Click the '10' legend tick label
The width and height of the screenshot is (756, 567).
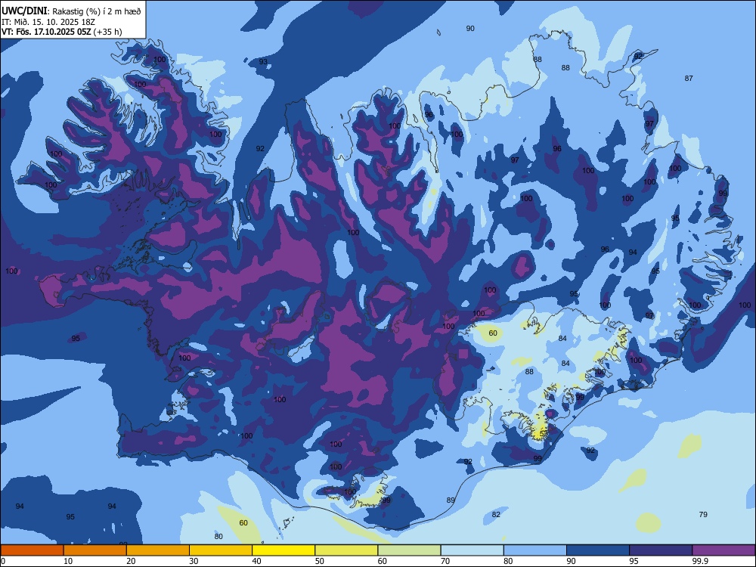[69, 561]
